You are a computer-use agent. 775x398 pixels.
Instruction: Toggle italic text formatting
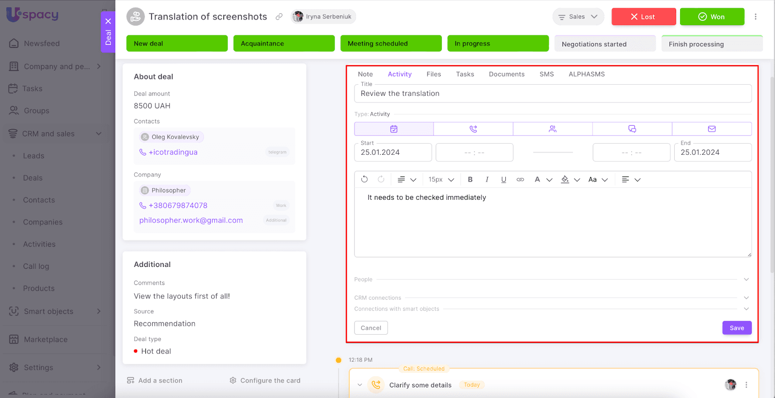click(487, 179)
